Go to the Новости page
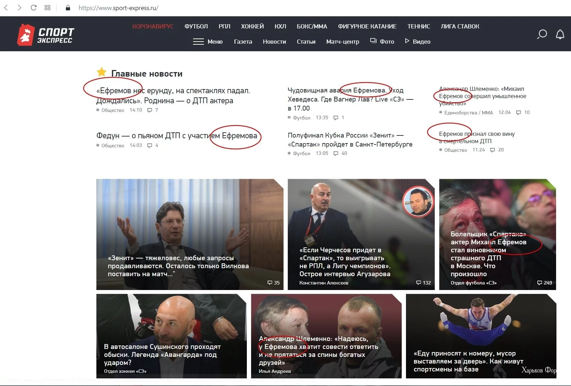The height and width of the screenshot is (386, 571). pyautogui.click(x=274, y=42)
